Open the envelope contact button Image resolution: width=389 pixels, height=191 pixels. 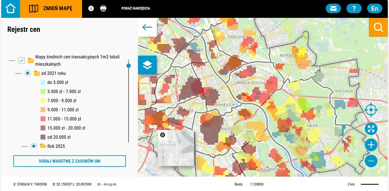pos(333,8)
